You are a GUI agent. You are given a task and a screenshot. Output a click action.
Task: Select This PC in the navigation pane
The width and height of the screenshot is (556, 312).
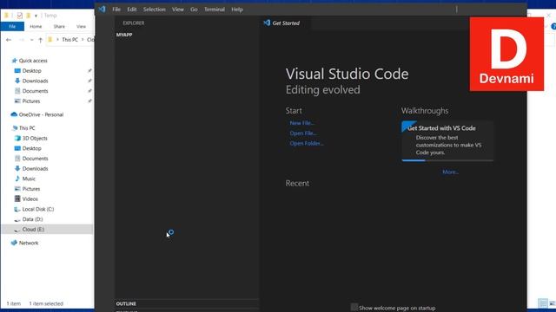pyautogui.click(x=27, y=128)
